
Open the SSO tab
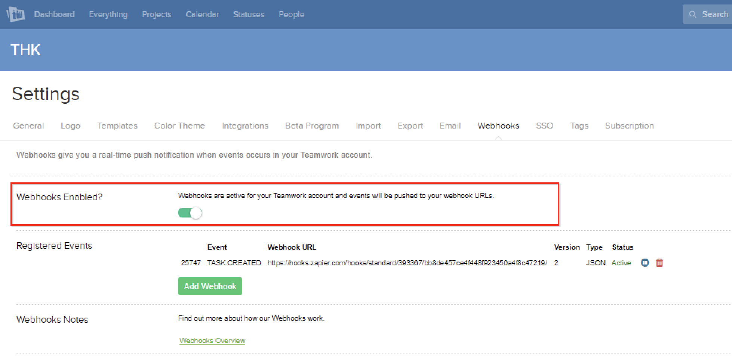tap(544, 126)
